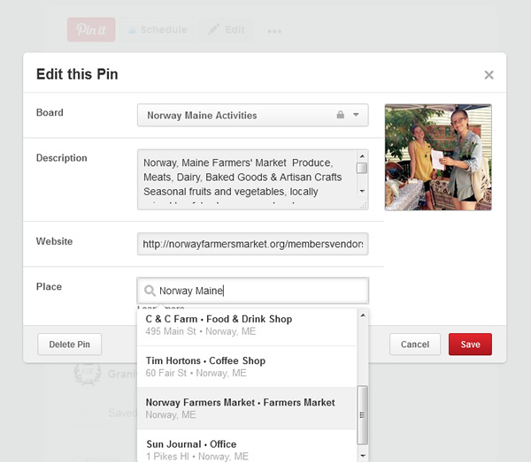Click suggestions list scroll down arrow

(363, 456)
